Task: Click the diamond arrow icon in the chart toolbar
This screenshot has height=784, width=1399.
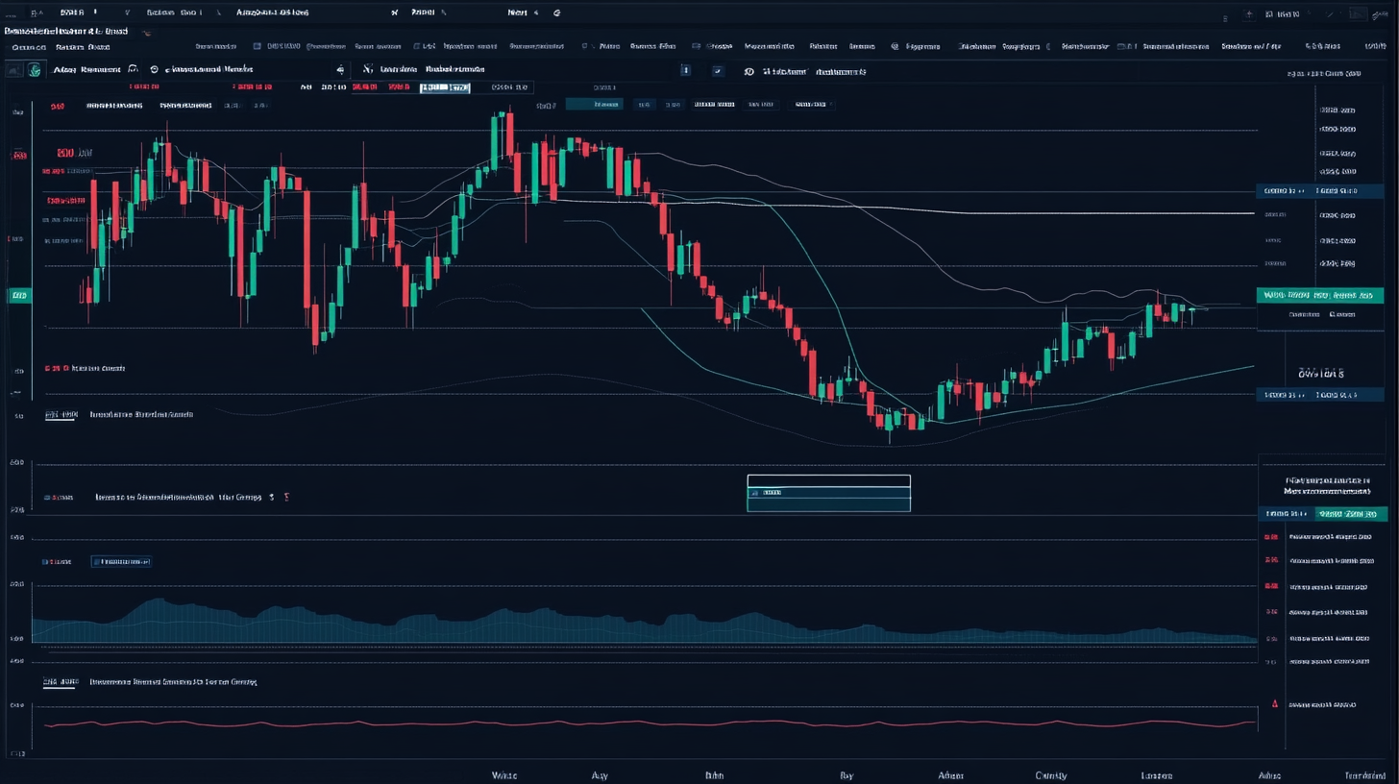Action: click(340, 70)
